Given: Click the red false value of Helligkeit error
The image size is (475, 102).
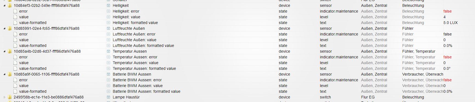Looking at the screenshot, I should (447, 11).
